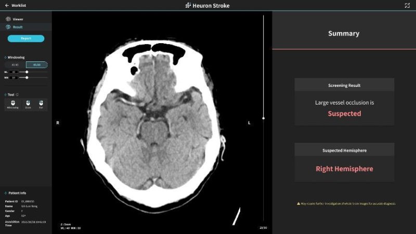
Task: Collapse the Tool section
Action: pos(5,95)
